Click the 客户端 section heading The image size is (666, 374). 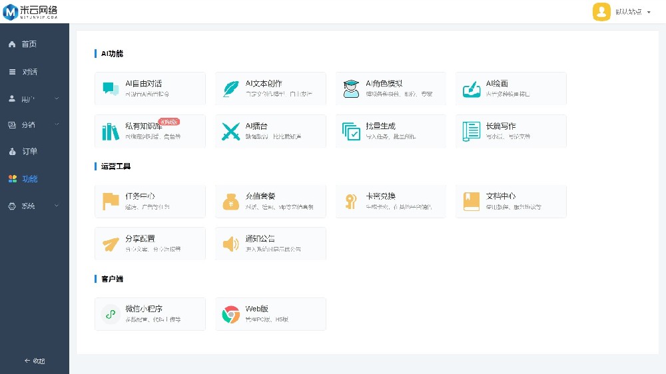112,279
